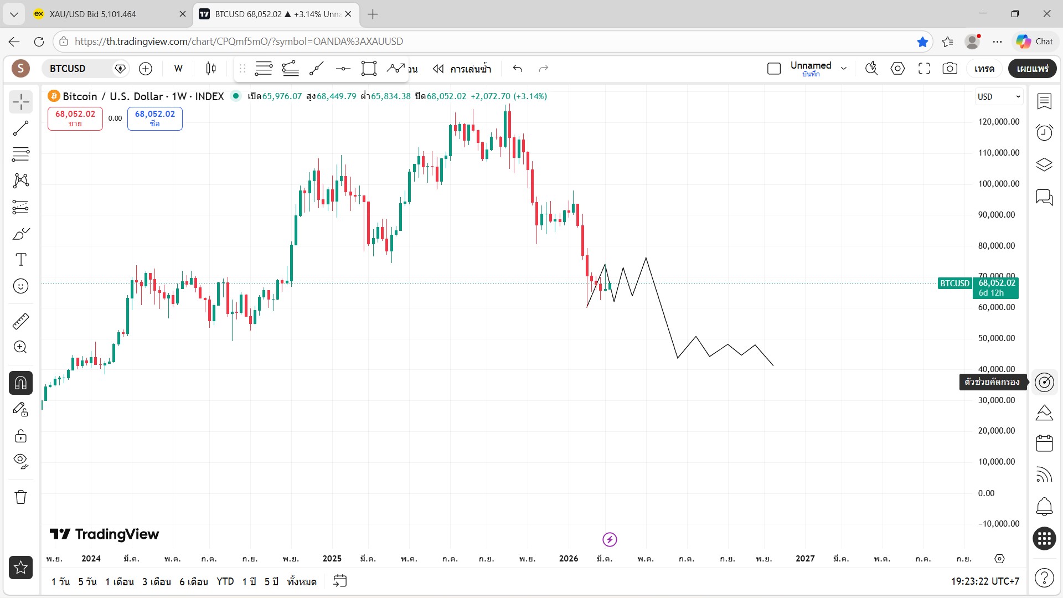Screen dimensions: 1063x598
Task: Select the 3 เดือน range tab
Action: coord(157,581)
